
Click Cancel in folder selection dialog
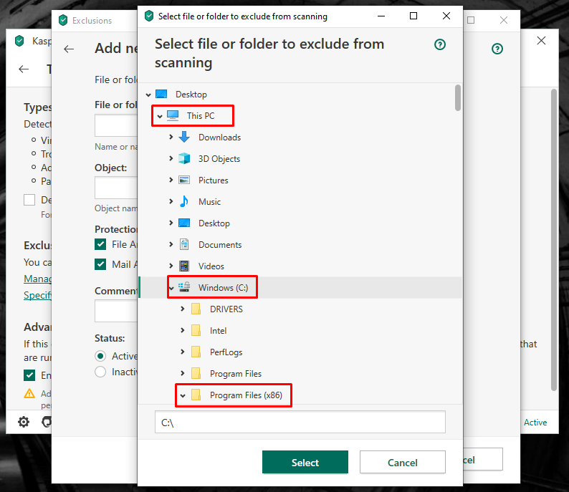tap(403, 462)
